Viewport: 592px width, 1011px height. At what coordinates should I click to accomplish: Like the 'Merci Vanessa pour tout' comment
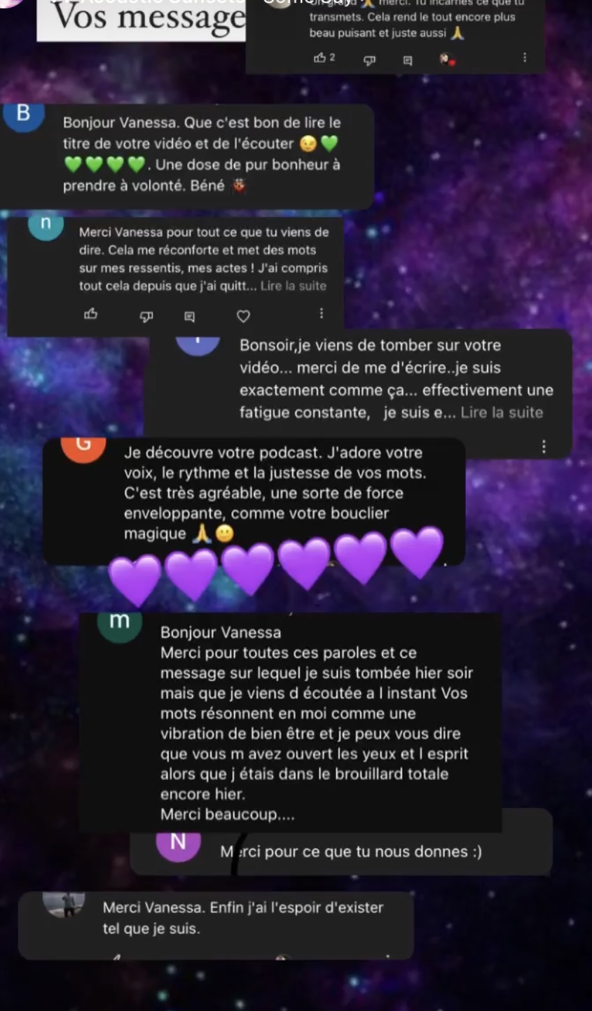point(91,314)
